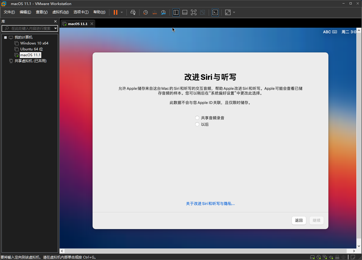Open the stretch display dropdown arrow
This screenshot has height=260, width=362.
coord(234,12)
